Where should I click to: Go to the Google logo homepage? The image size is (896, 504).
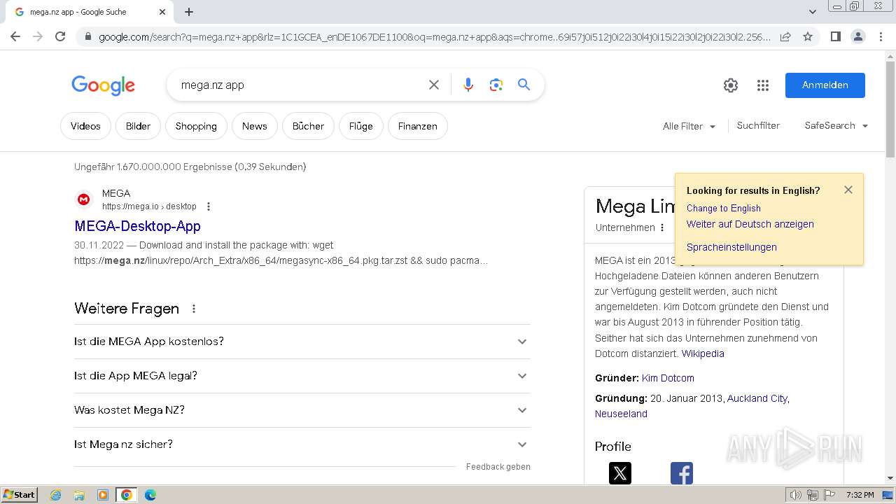tap(103, 85)
